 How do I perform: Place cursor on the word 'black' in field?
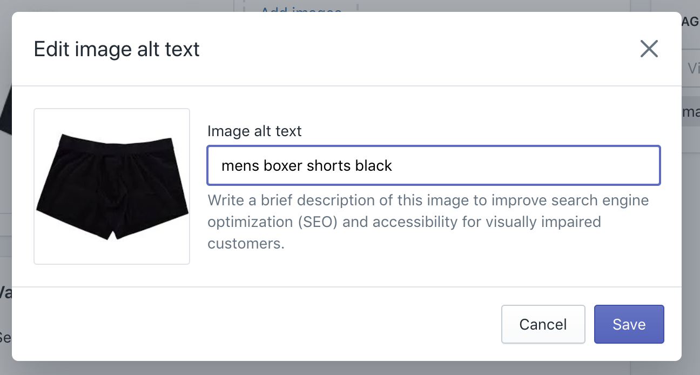tap(373, 165)
